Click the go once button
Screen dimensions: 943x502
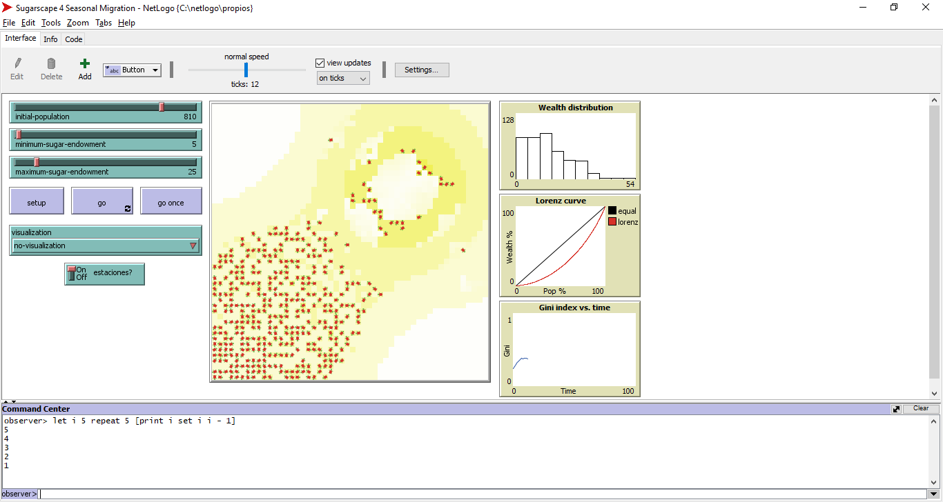coord(171,203)
